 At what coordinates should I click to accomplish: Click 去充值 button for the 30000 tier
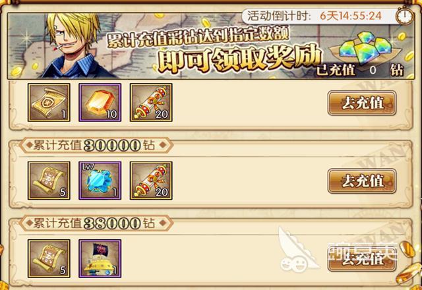[362, 181]
